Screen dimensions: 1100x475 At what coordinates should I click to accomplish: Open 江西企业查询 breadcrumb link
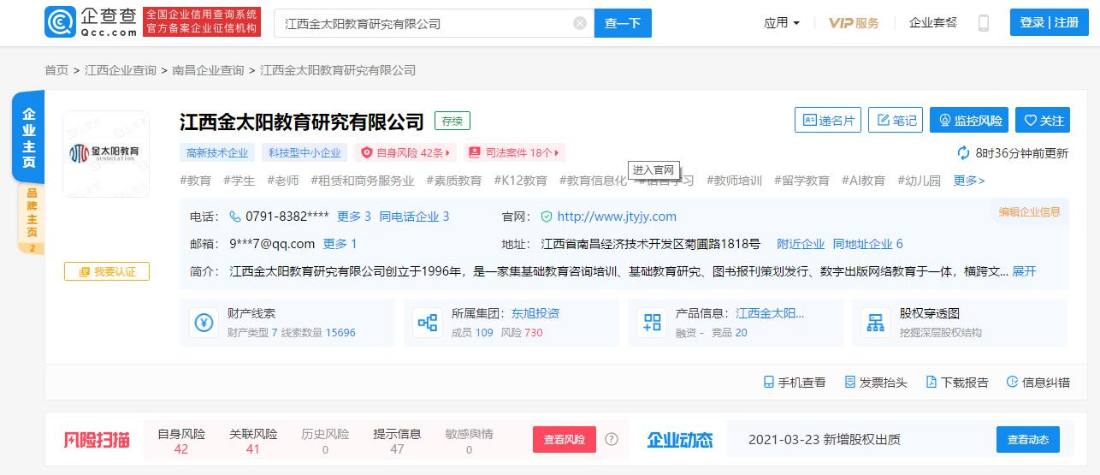[x=121, y=70]
